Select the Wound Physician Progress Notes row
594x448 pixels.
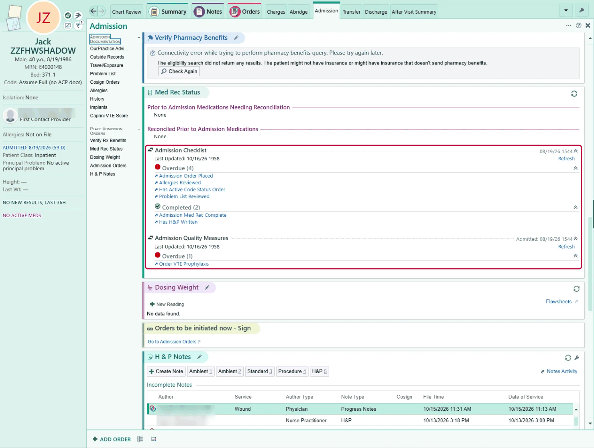coord(360,409)
